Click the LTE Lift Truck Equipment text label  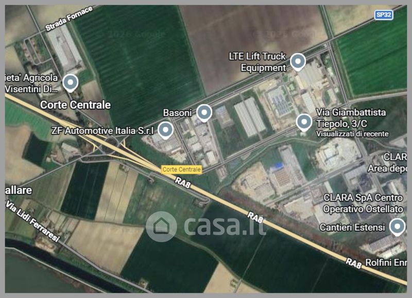(x=257, y=62)
